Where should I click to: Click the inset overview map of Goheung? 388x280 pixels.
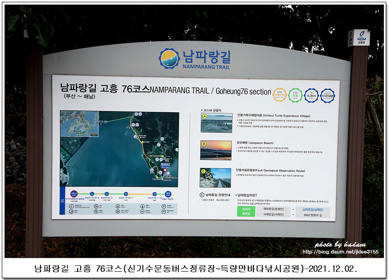coord(79,123)
